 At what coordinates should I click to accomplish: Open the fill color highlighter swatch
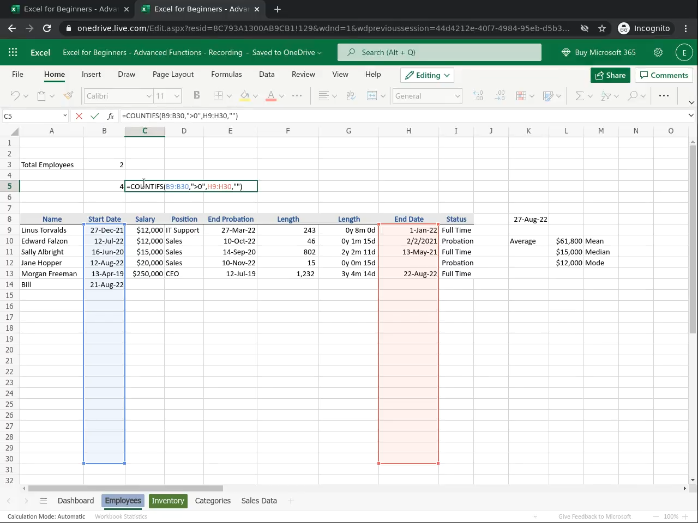(245, 96)
